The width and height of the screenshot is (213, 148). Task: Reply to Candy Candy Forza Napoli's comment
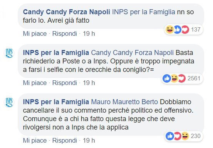pyautogui.click(x=65, y=34)
